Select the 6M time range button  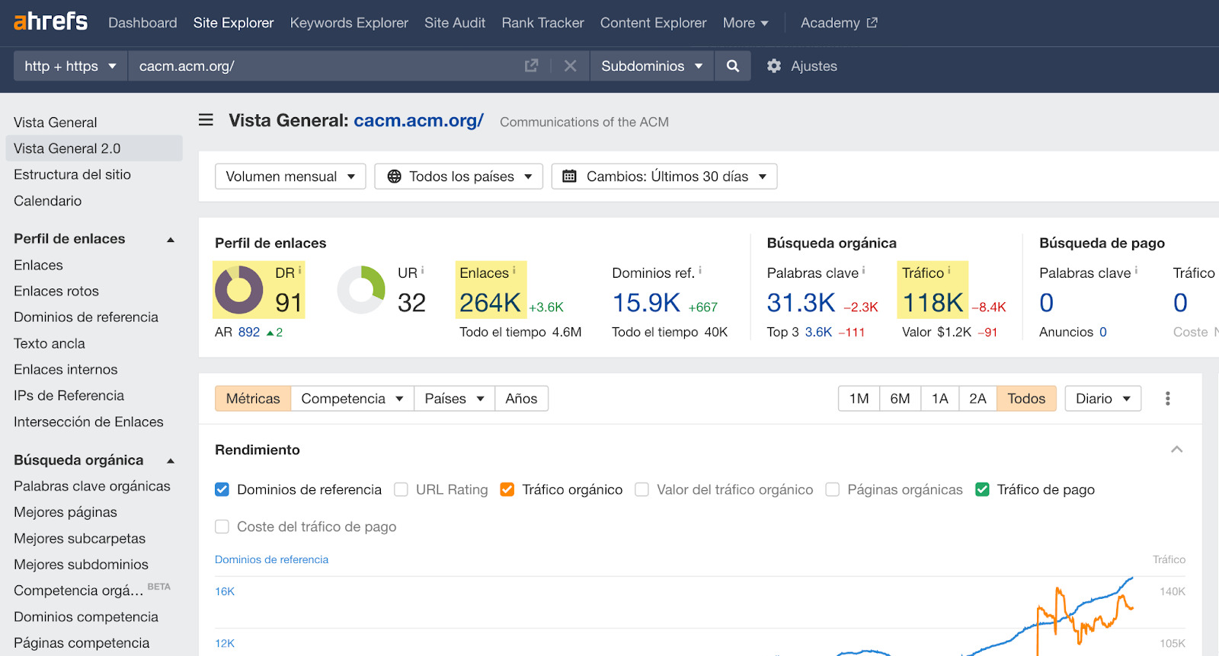click(900, 399)
